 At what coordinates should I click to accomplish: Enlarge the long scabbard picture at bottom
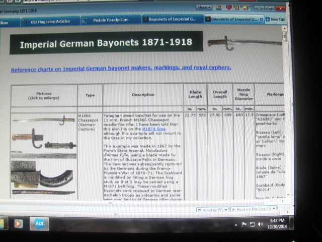44,192
